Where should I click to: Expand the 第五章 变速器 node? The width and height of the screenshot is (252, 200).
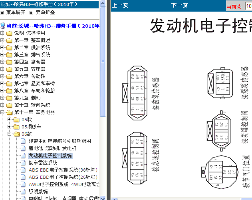point(2,69)
